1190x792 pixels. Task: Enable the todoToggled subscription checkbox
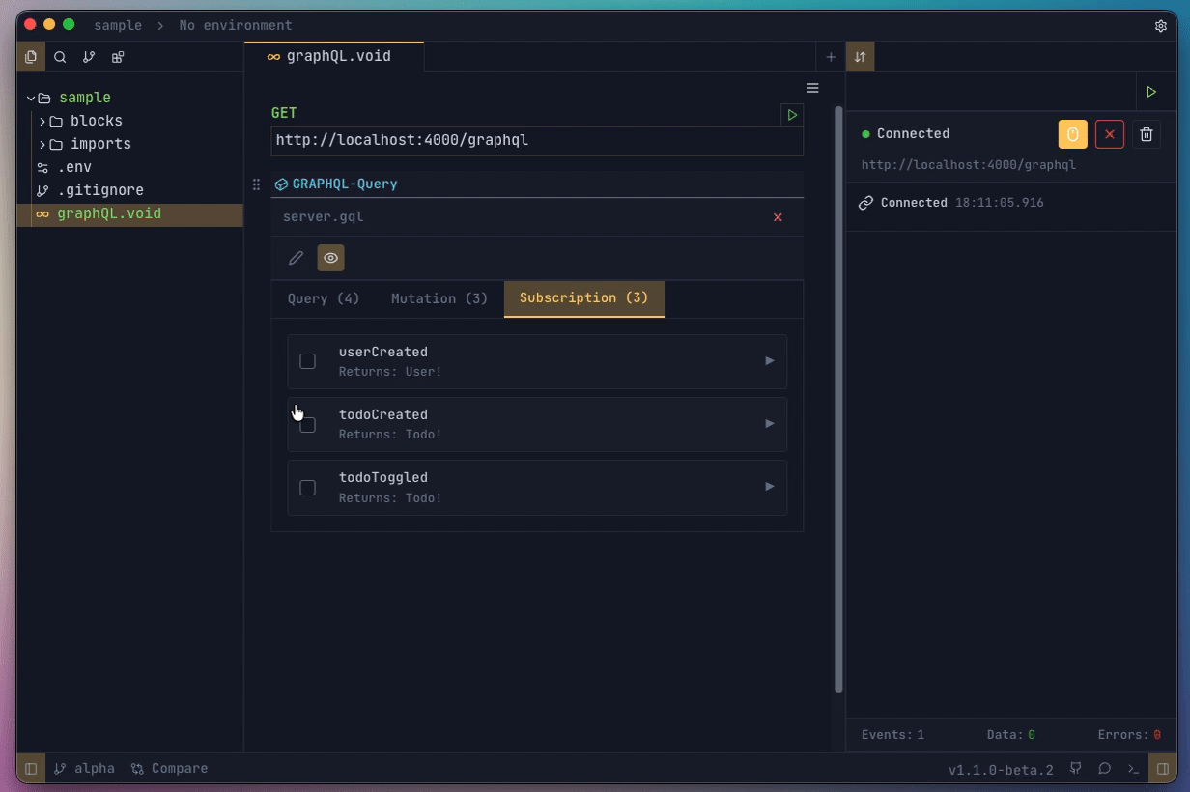307,487
